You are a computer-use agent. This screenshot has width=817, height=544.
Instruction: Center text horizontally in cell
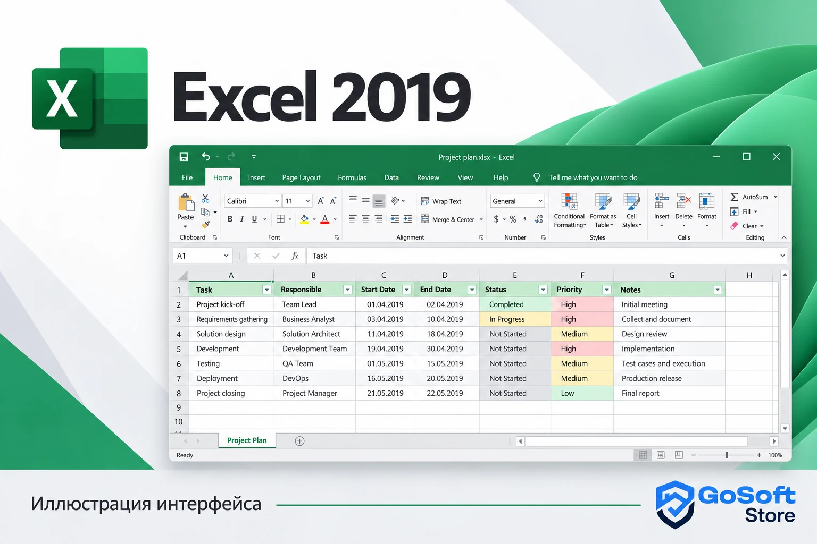(x=365, y=219)
